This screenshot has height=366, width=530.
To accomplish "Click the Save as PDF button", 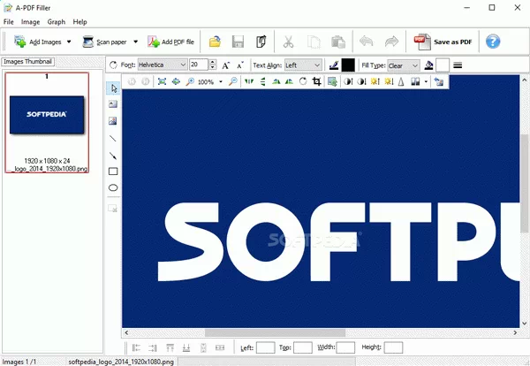I will [443, 42].
